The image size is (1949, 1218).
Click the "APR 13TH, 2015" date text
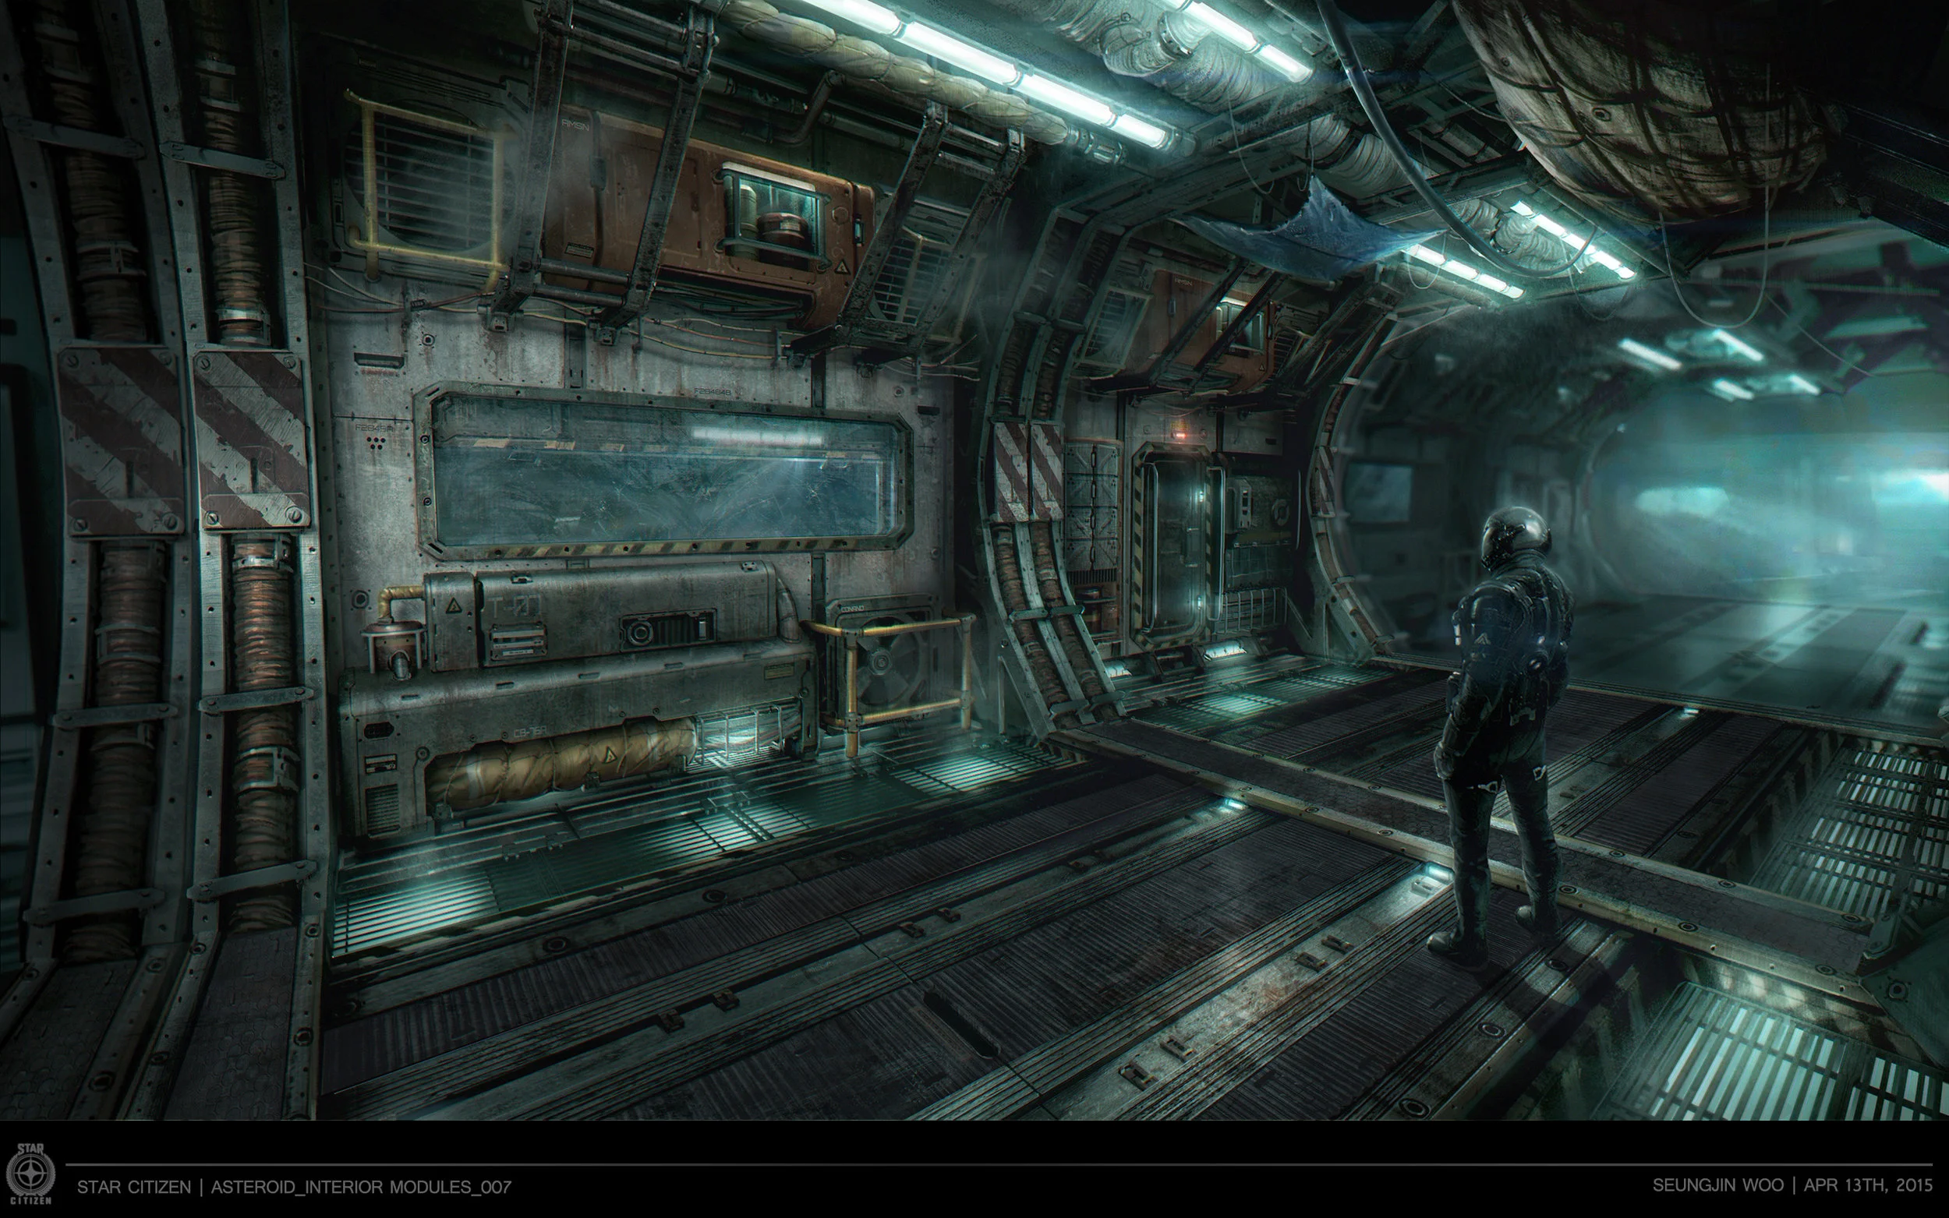tap(1869, 1186)
